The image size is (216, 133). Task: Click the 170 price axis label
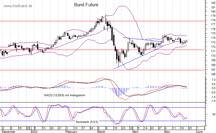pos(213,56)
